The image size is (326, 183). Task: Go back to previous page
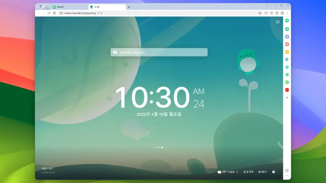click(38, 13)
